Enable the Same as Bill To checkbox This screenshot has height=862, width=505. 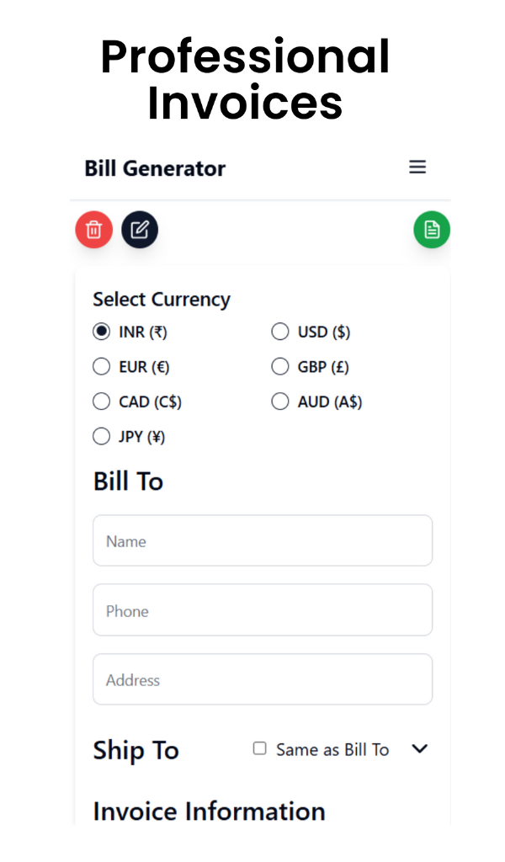point(259,748)
